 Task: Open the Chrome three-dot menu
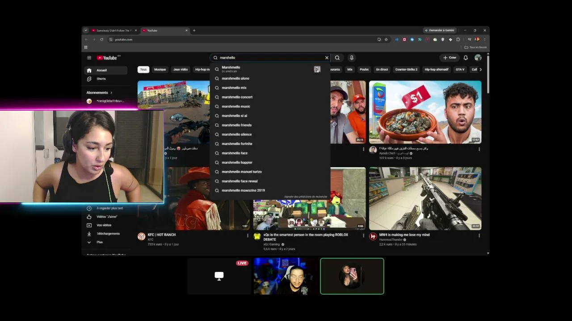click(484, 39)
